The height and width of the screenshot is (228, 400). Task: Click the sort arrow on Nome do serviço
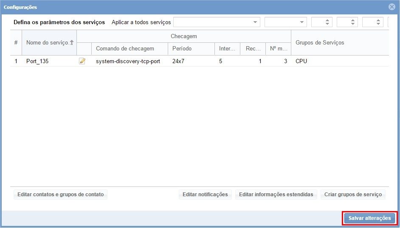coord(72,42)
